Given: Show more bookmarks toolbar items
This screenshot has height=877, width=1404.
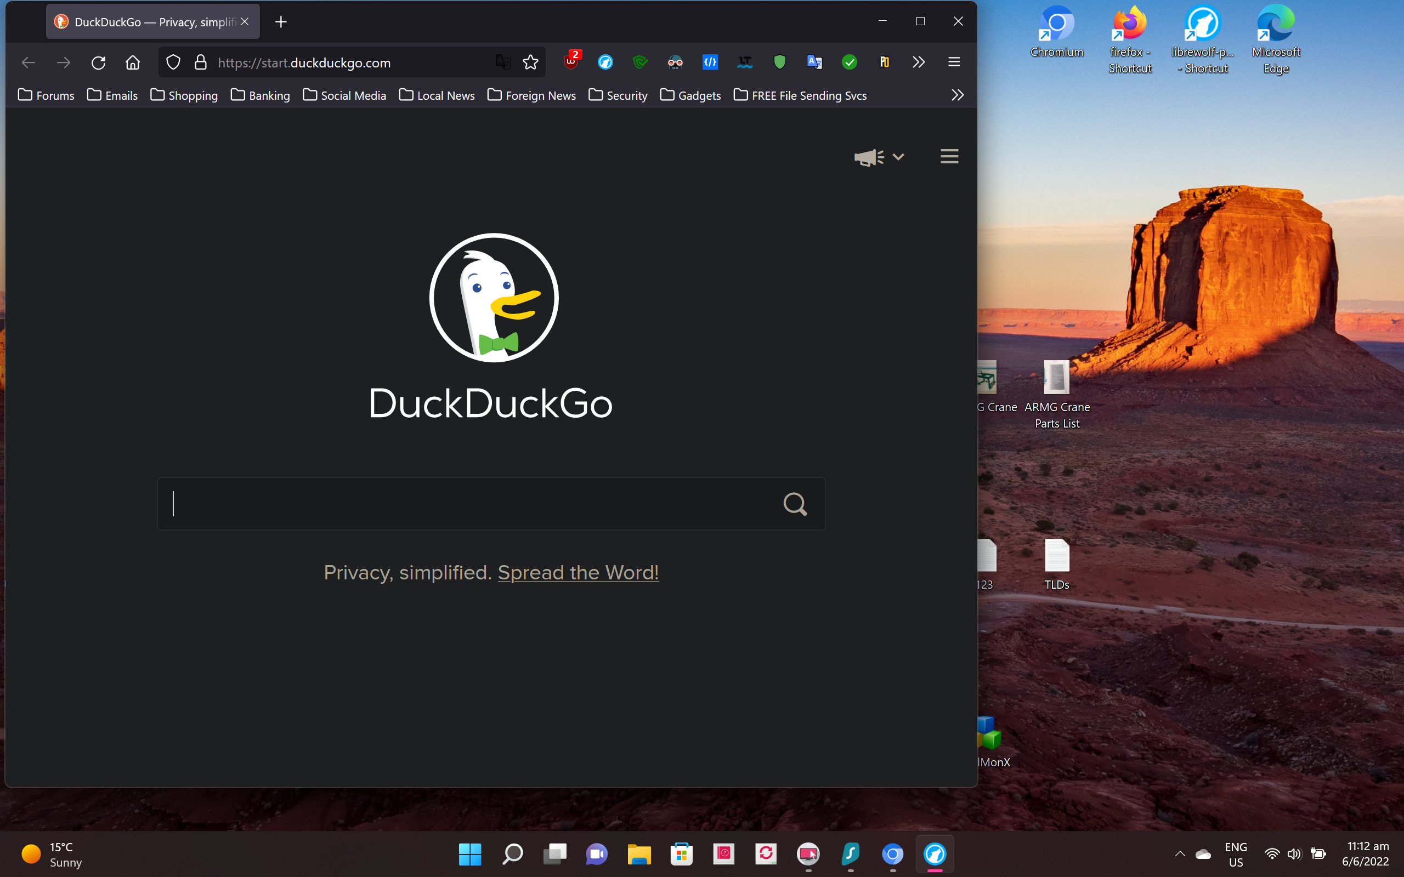Looking at the screenshot, I should click(x=957, y=95).
